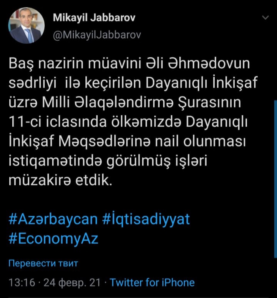
Task: Click the date 24 февр. 21
Action: coord(72,283)
